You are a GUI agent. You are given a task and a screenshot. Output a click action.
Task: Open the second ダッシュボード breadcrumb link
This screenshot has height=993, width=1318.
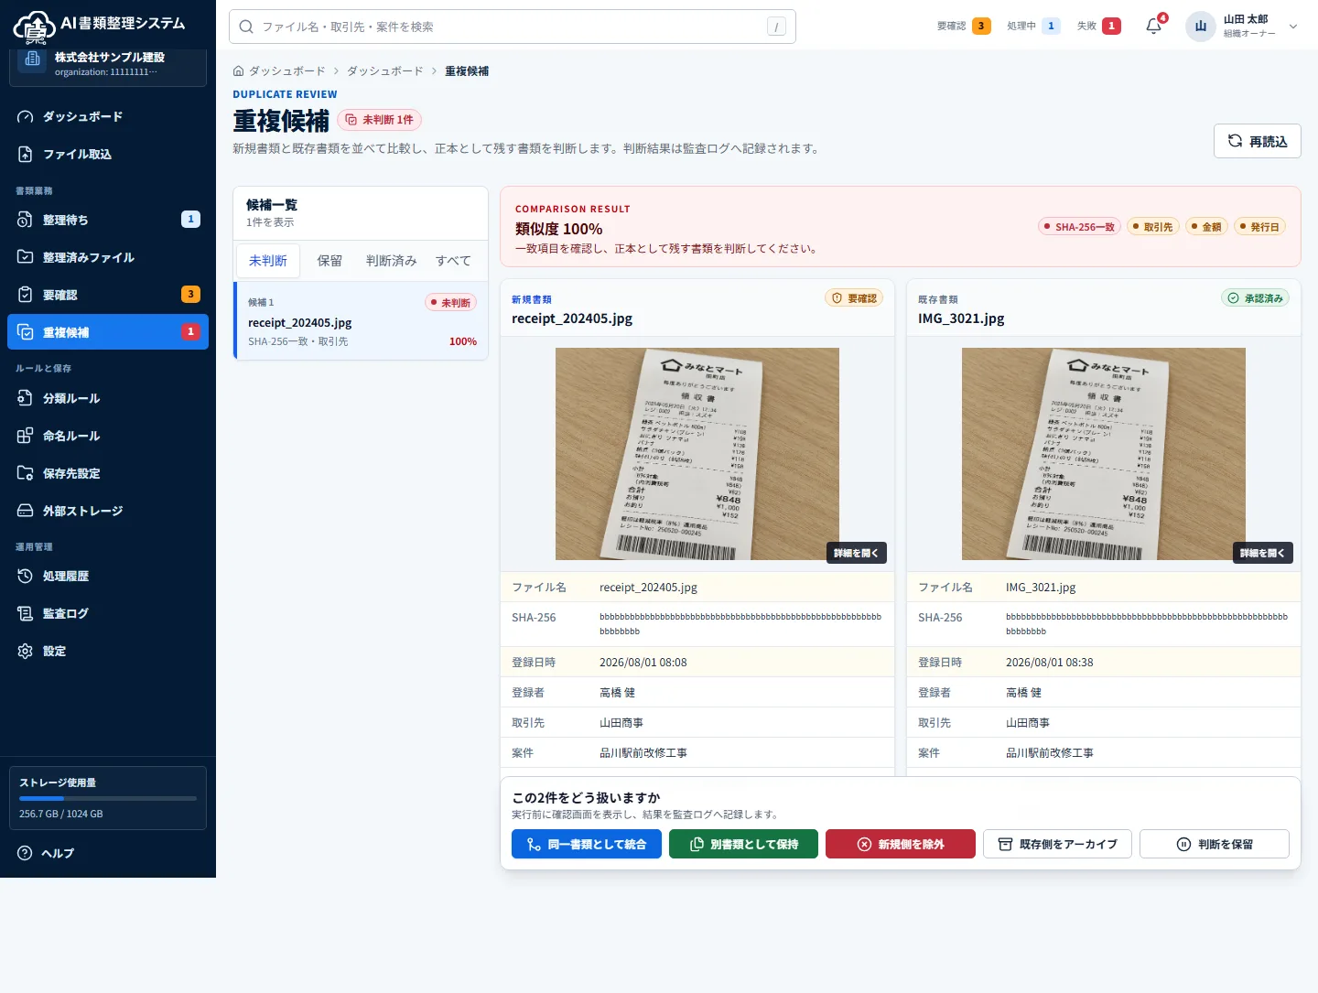[x=385, y=70]
